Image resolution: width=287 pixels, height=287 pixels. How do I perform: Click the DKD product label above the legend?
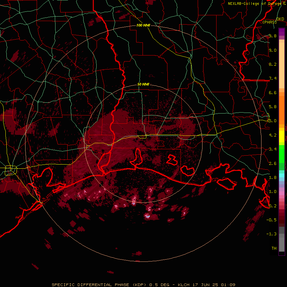tap(280, 19)
